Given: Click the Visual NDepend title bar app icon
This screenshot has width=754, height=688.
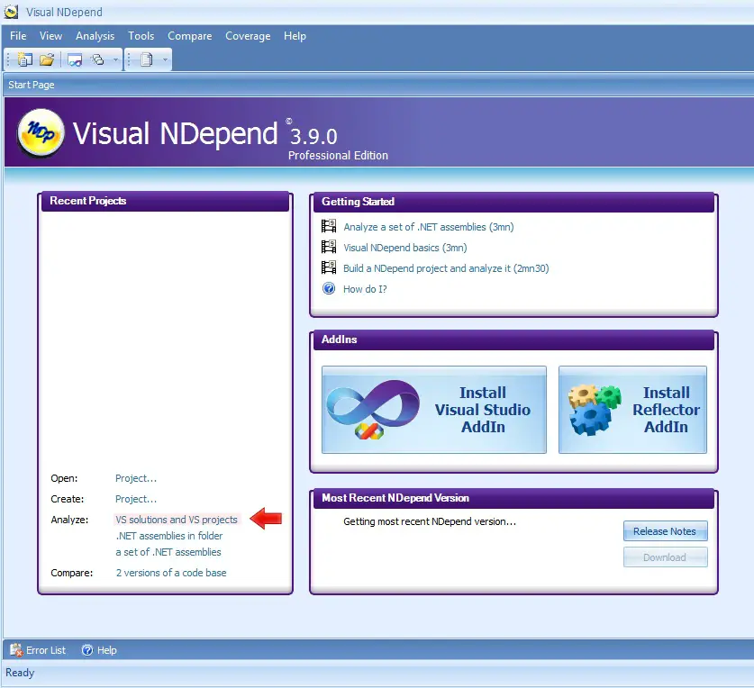Looking at the screenshot, I should tap(11, 12).
